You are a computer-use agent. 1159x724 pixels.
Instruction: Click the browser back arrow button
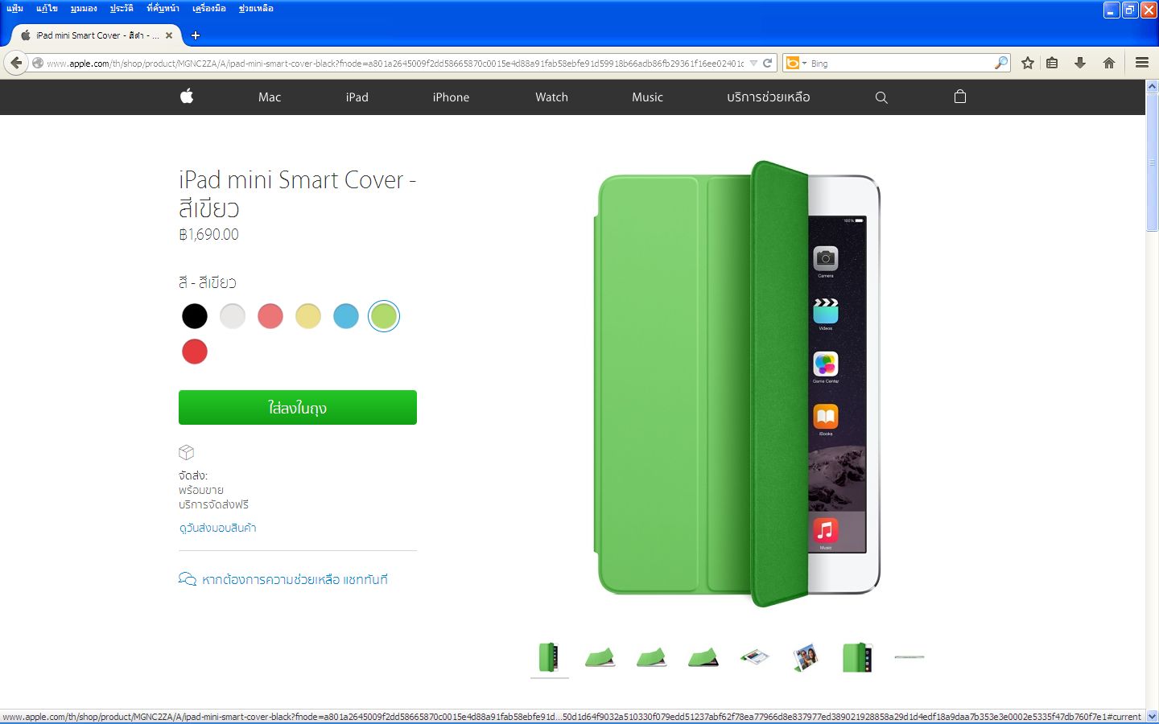pyautogui.click(x=16, y=63)
